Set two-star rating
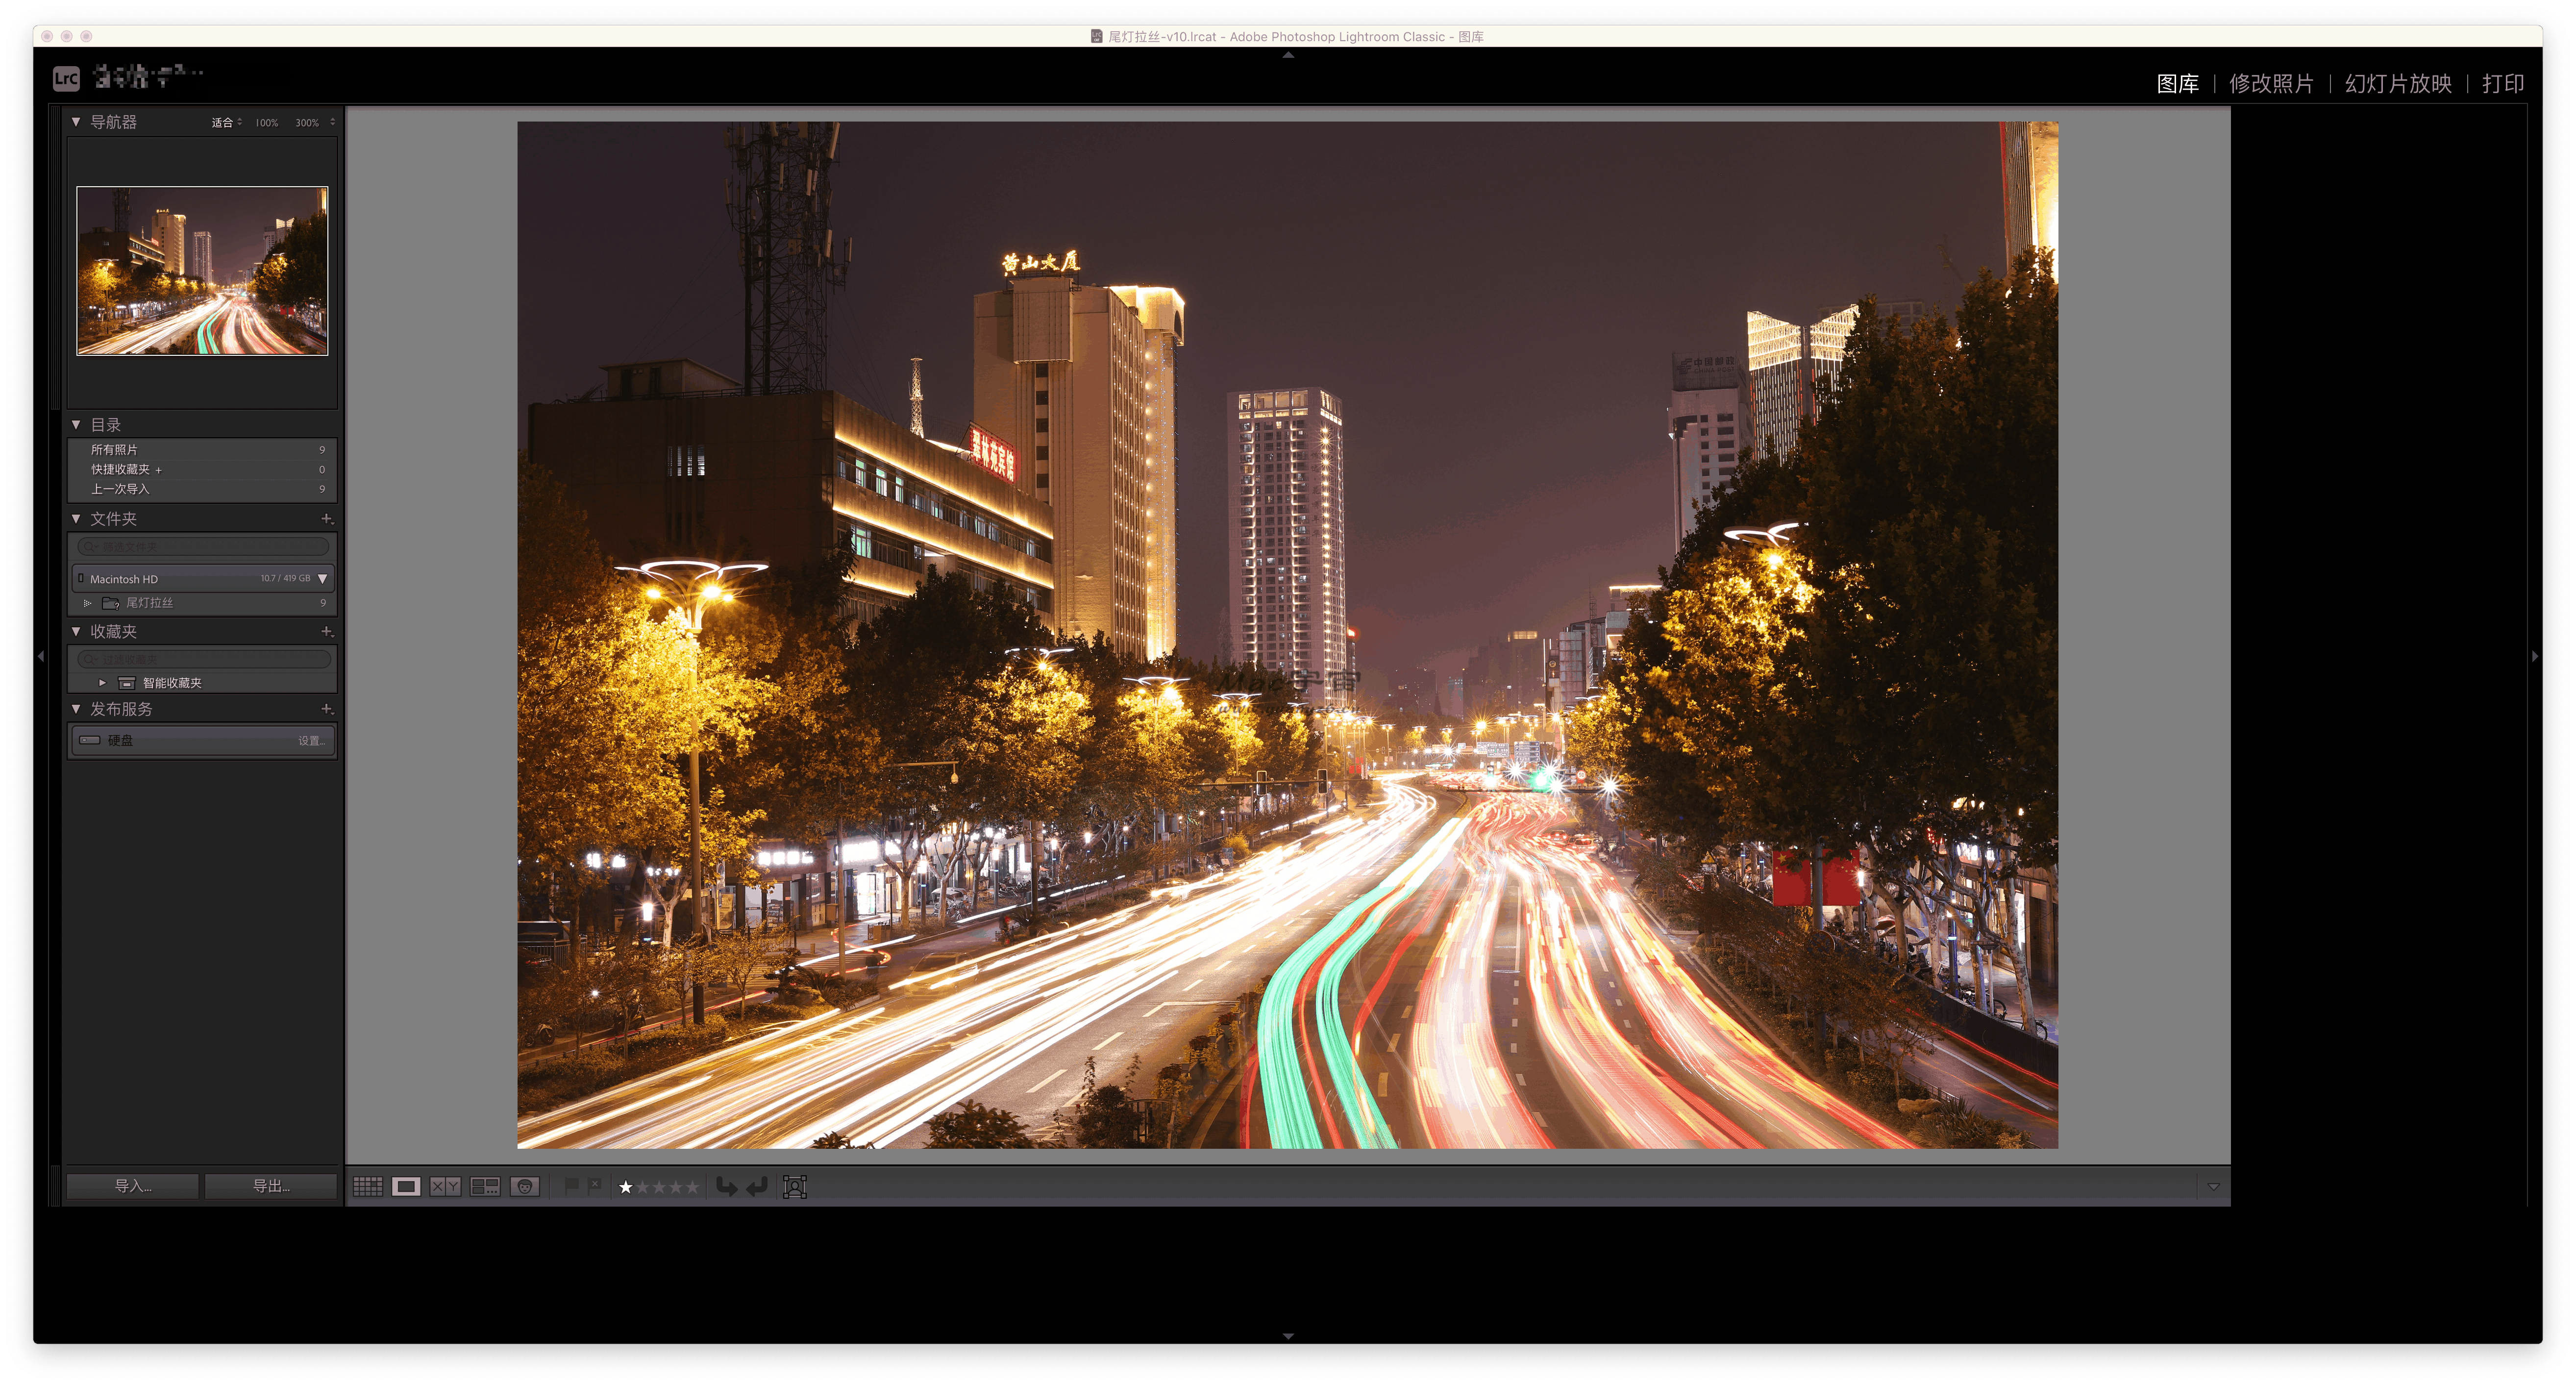The height and width of the screenshot is (1385, 2576). (643, 1187)
